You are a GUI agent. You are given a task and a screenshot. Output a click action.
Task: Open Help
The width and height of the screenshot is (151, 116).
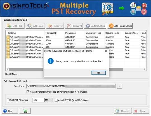10,111
